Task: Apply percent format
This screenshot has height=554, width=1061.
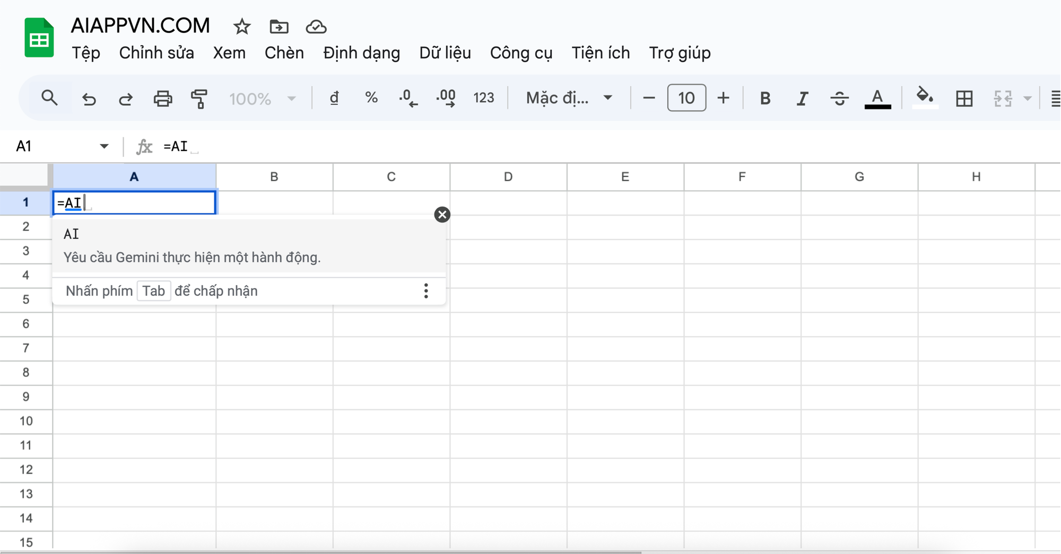Action: [371, 98]
